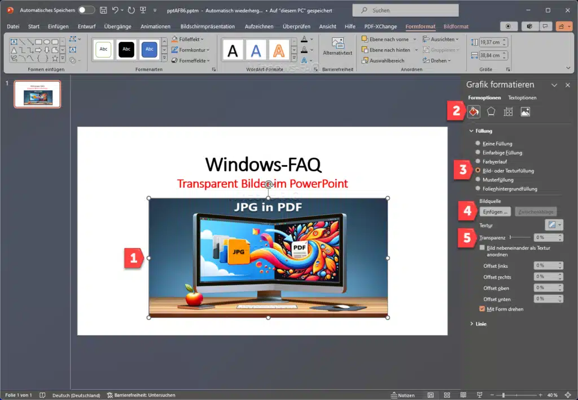
Task: Open the Textur picker dropdown
Action: 554,225
